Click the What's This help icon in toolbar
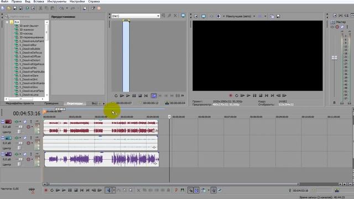The width and height of the screenshot is (354, 199). coord(93,8)
